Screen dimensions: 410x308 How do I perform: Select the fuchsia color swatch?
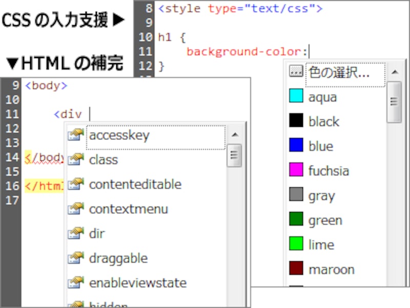point(296,169)
